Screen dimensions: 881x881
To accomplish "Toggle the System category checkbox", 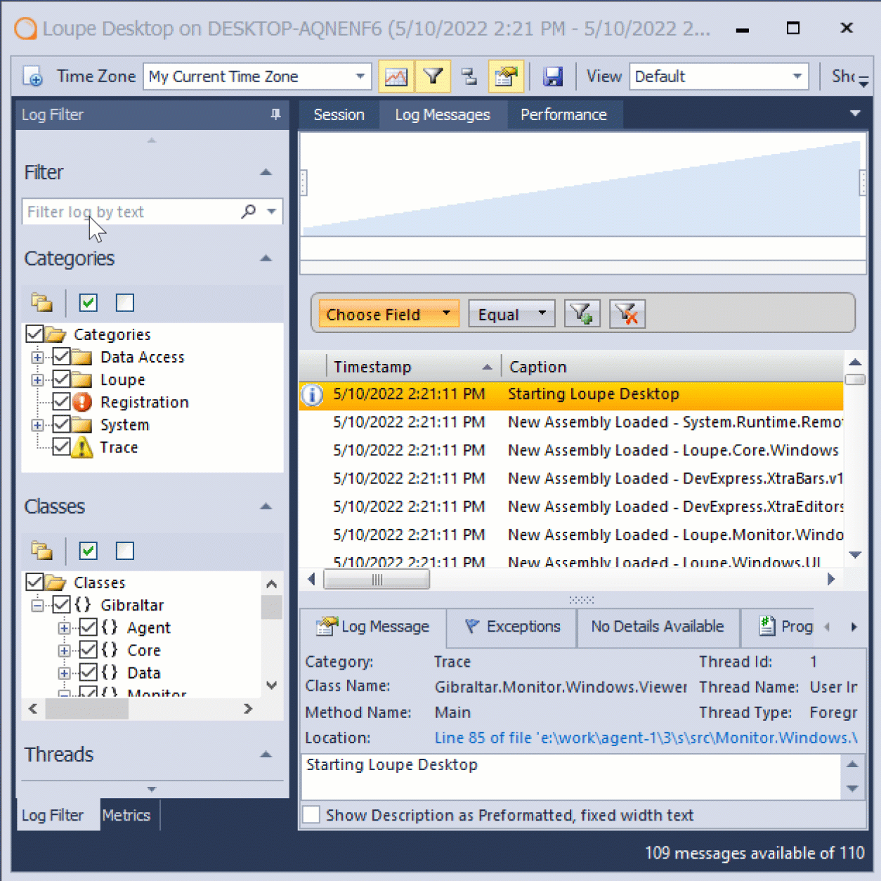I will coord(61,424).
